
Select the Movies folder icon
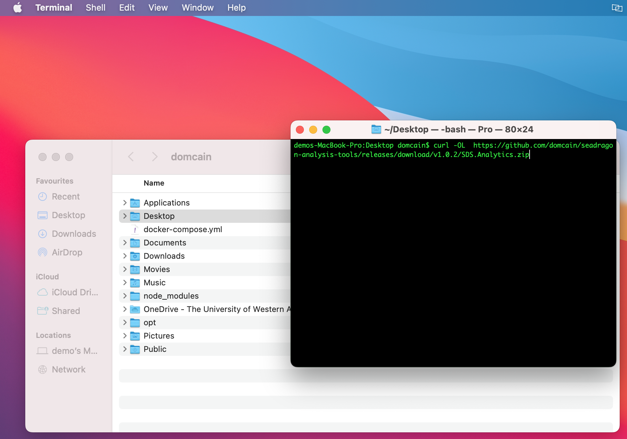coord(135,269)
